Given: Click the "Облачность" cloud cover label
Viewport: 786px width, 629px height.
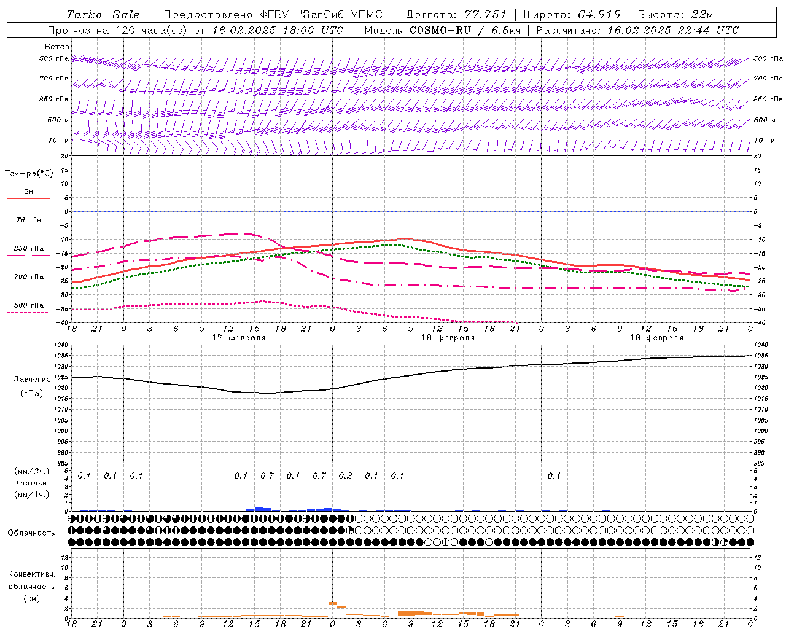Looking at the screenshot, I should (31, 533).
